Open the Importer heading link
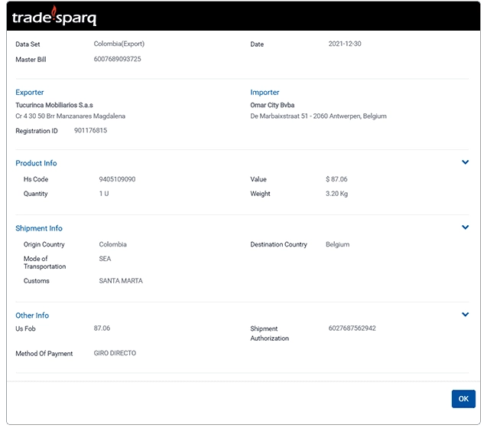Viewport: 487px width, 438px height. tap(265, 93)
